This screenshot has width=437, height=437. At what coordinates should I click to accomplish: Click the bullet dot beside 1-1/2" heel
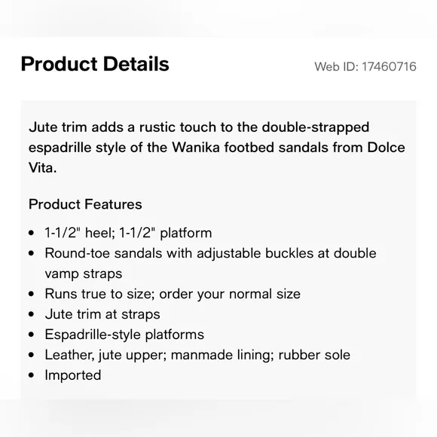(x=31, y=233)
